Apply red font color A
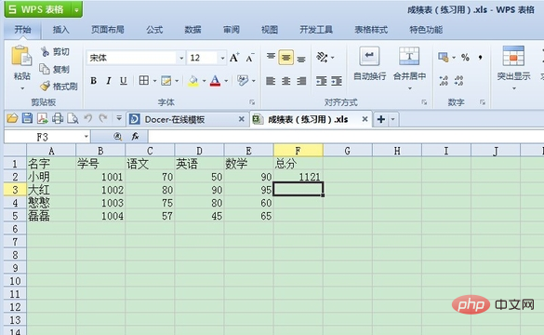The image size is (544, 335). (x=215, y=81)
